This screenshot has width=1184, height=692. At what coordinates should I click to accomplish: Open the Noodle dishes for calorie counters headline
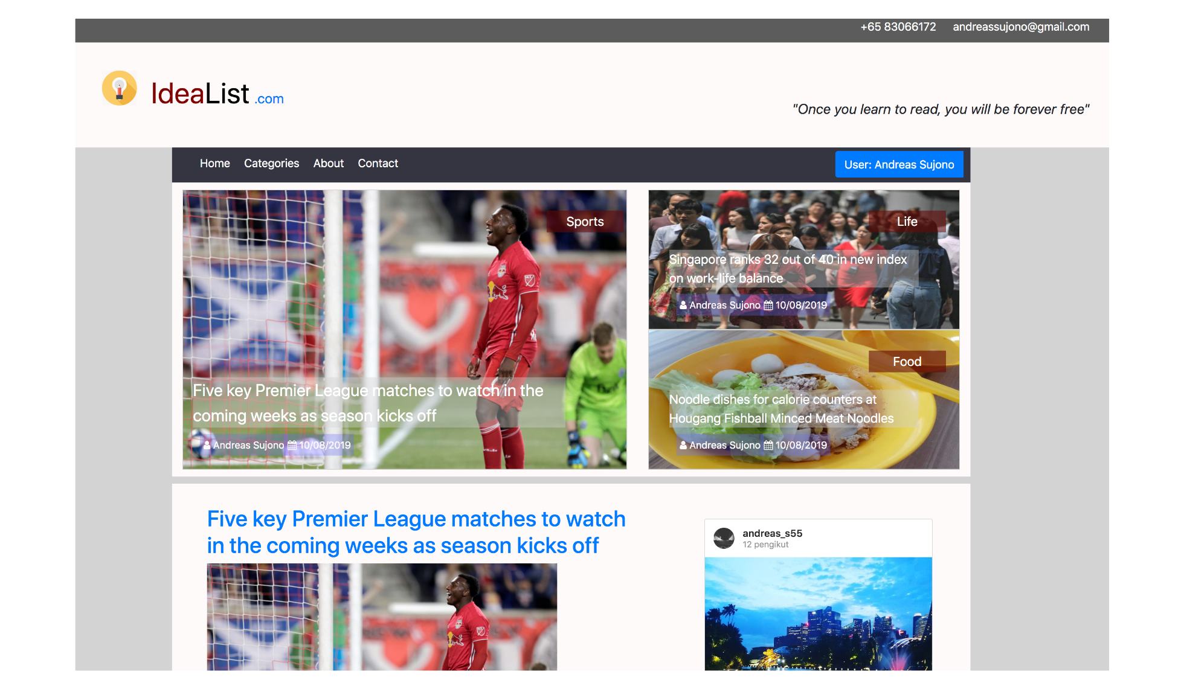click(781, 409)
